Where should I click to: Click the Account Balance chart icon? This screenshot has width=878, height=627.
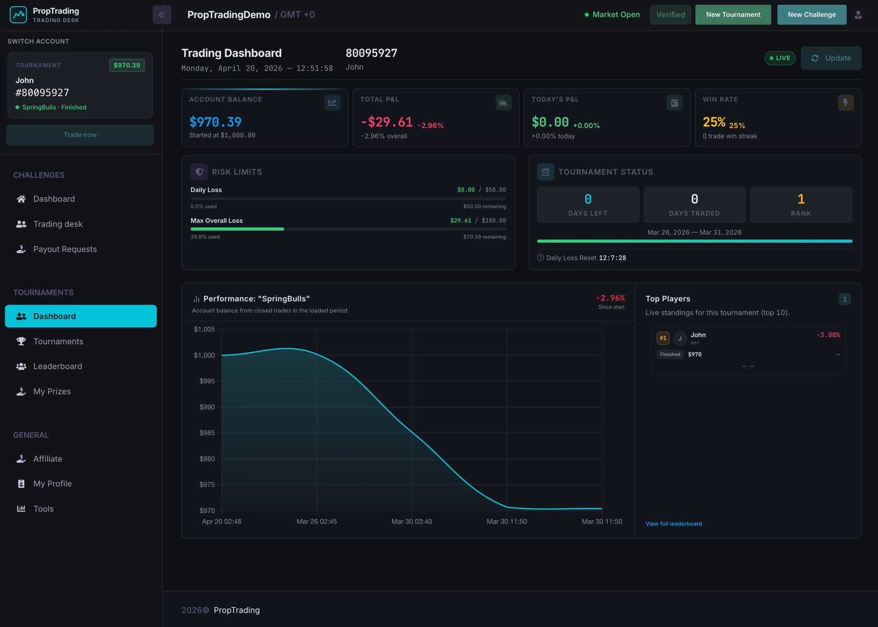click(x=333, y=102)
